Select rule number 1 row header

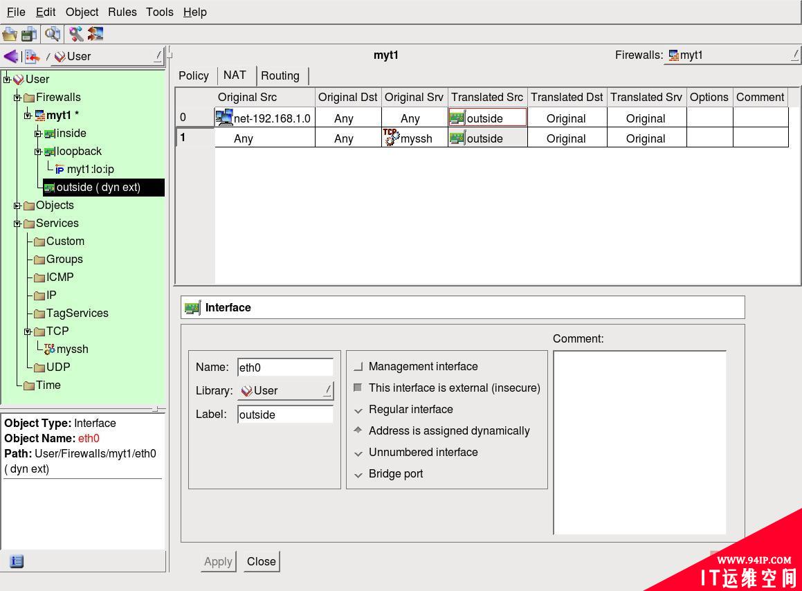195,138
